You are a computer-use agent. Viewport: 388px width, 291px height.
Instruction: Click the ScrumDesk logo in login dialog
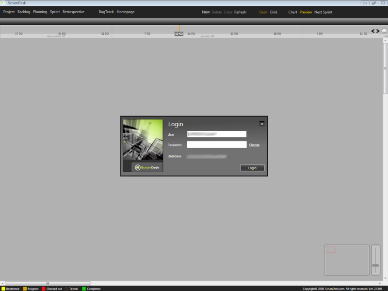coord(147,167)
